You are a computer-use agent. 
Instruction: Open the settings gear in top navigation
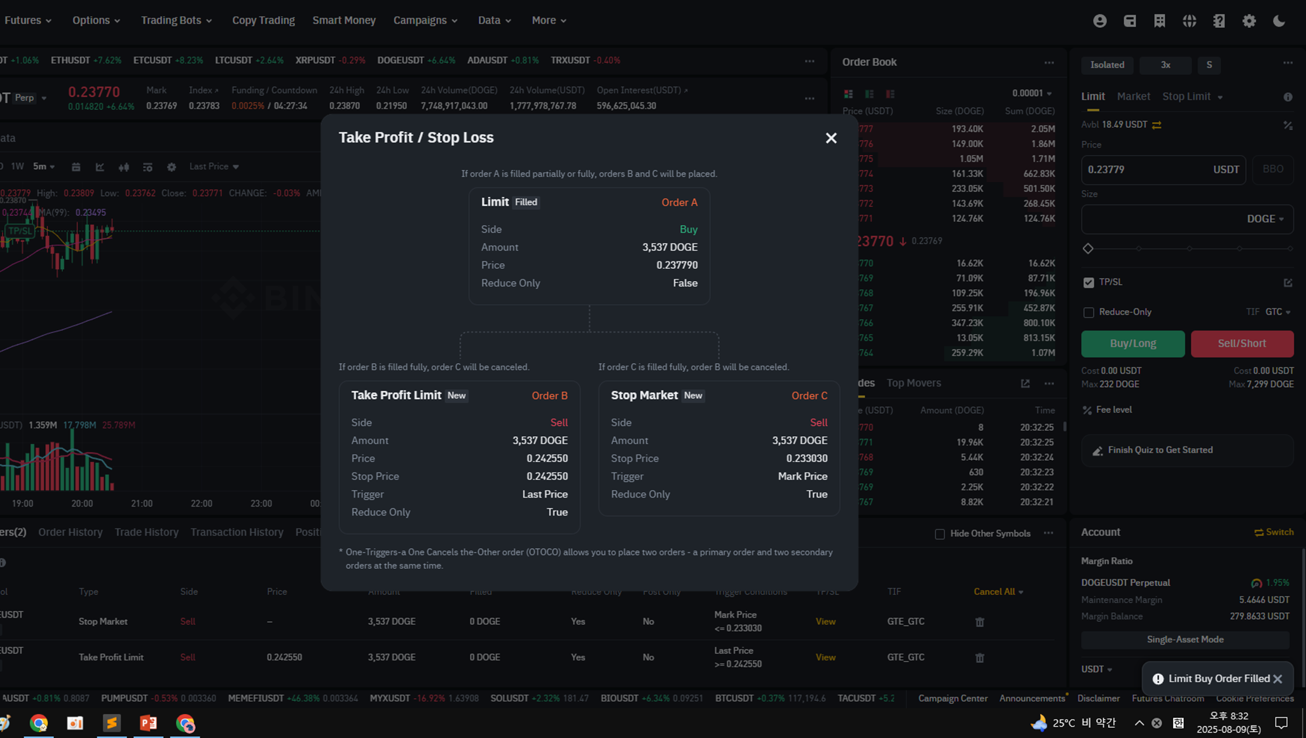[x=1249, y=21]
